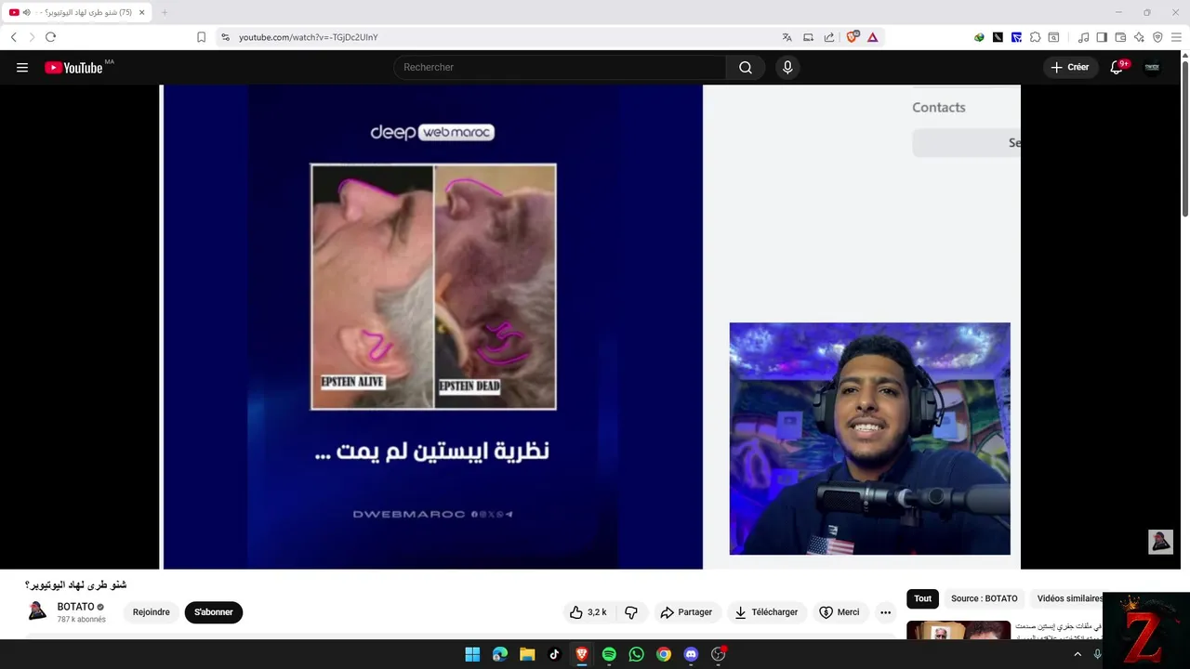Viewport: 1190px width, 669px height.
Task: Open Brave Rewards triangle icon
Action: (x=872, y=37)
